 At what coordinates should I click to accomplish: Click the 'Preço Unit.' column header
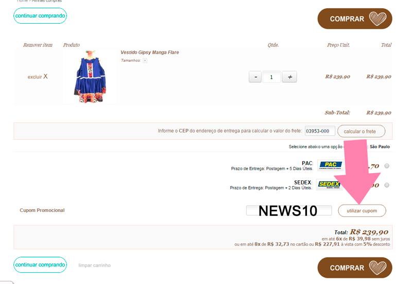tap(338, 45)
